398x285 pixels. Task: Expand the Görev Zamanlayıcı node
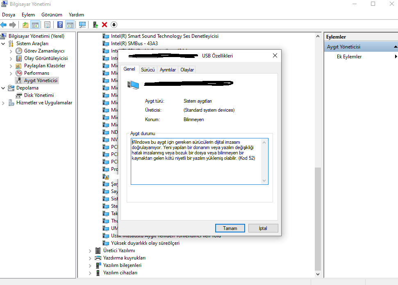tap(11, 51)
